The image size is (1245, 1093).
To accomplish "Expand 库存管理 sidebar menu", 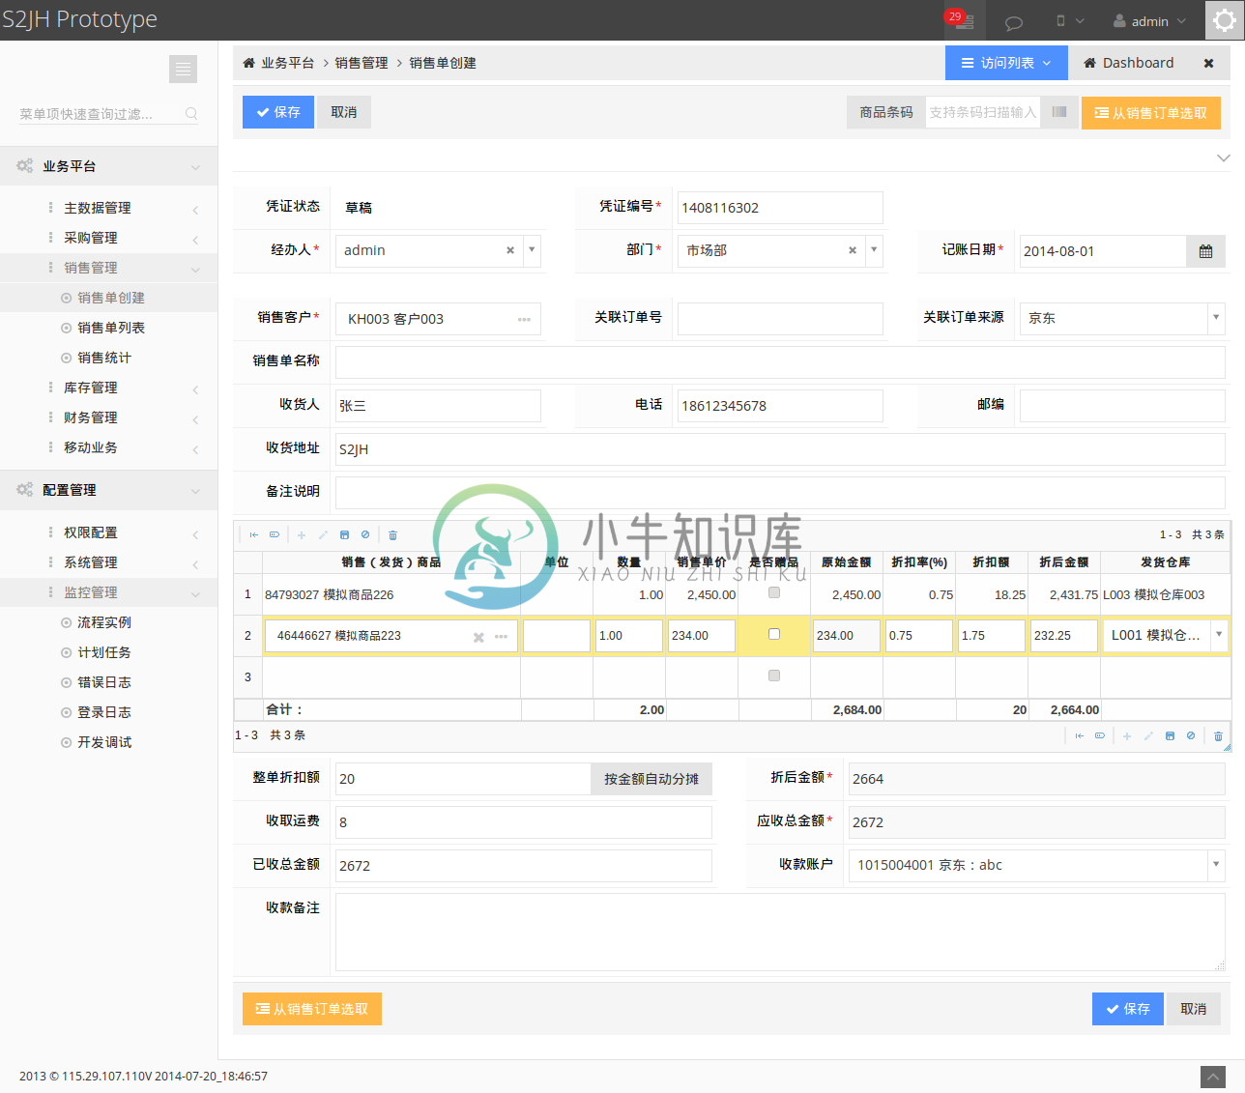I will coord(108,388).
